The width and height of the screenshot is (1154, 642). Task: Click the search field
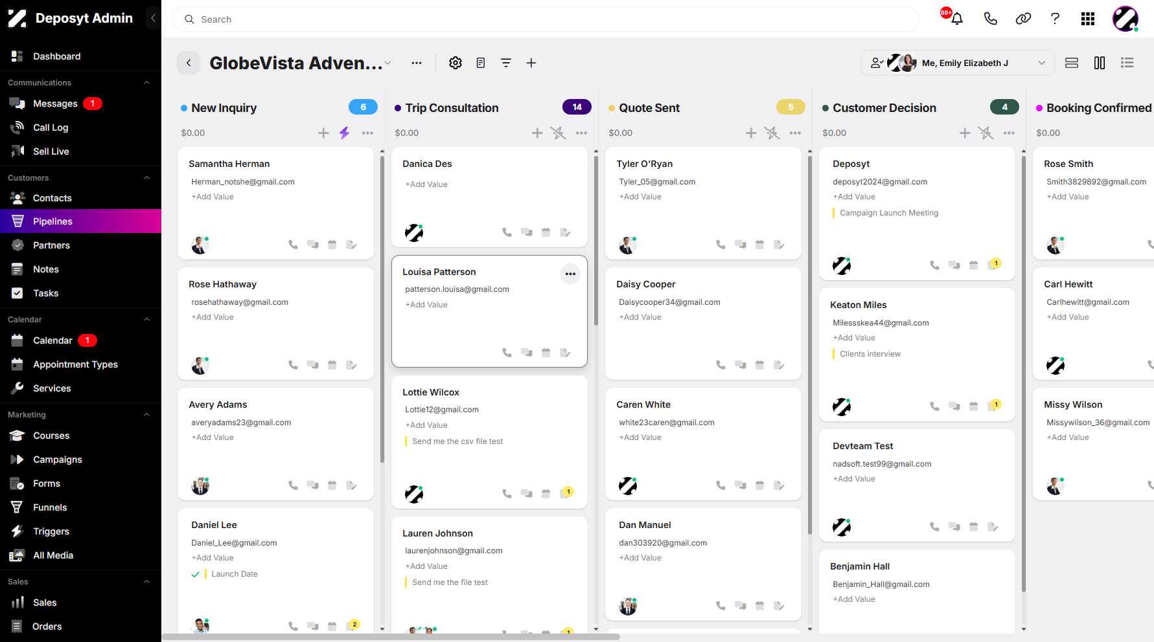click(546, 19)
